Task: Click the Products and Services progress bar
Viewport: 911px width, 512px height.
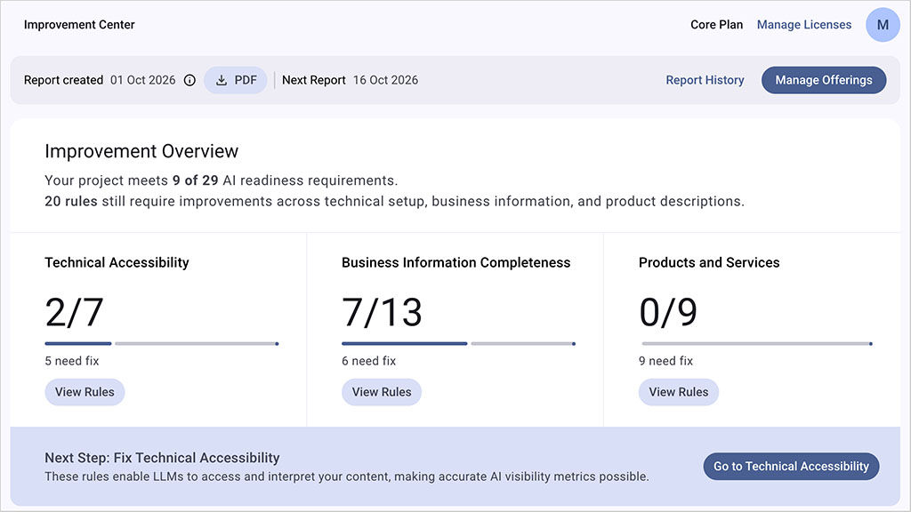Action: click(756, 344)
